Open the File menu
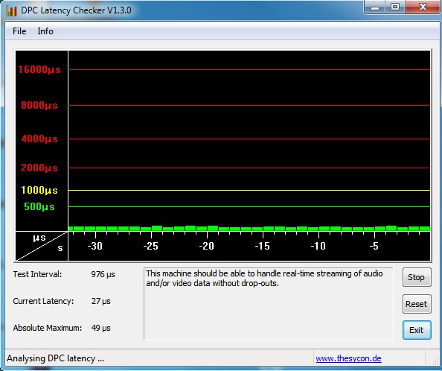442x371 pixels. point(19,31)
